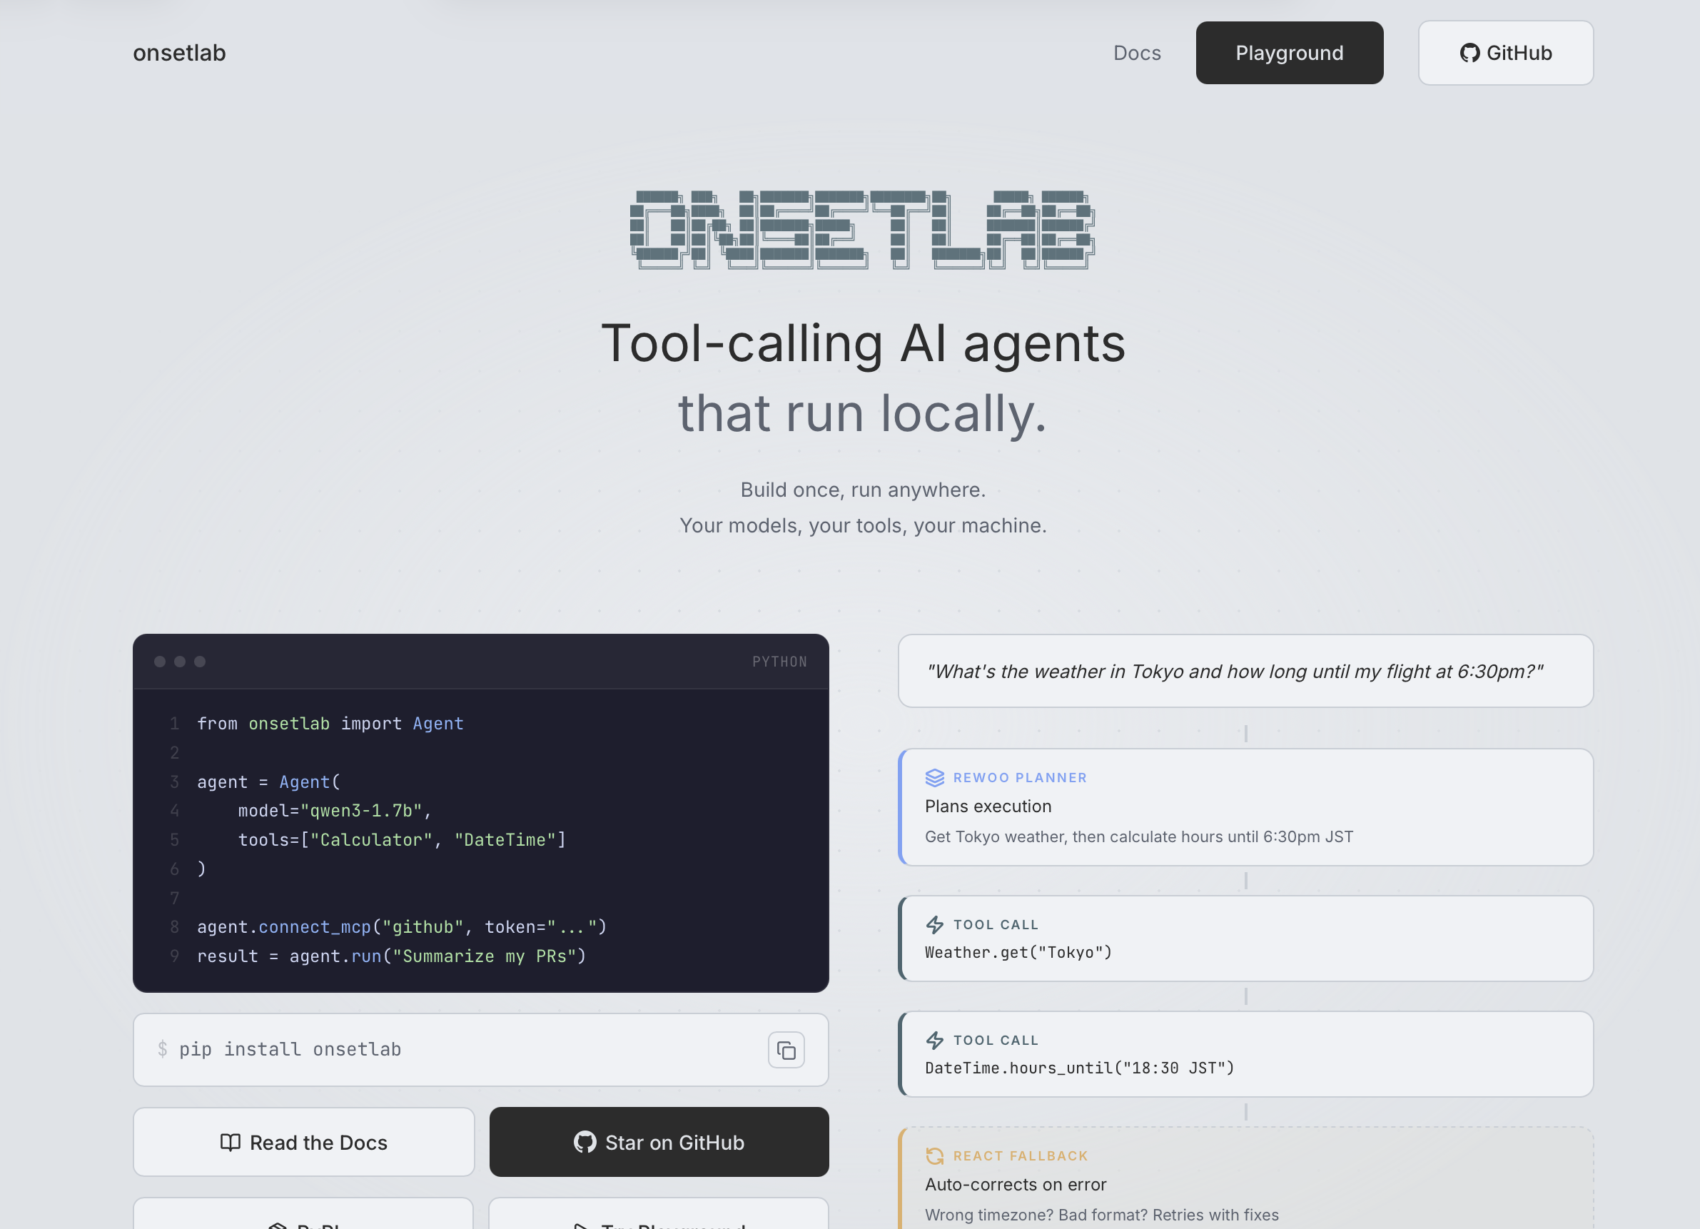1700x1229 pixels.
Task: Switch to the Playground via the nav button
Action: coord(1289,54)
